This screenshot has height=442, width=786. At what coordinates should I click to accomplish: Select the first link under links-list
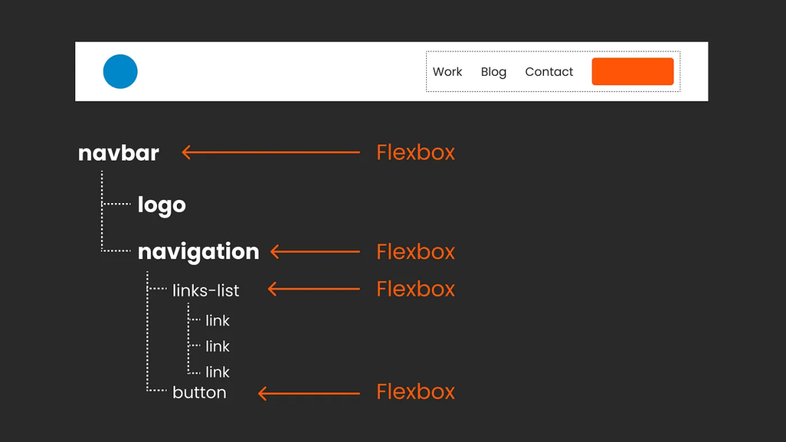point(218,321)
